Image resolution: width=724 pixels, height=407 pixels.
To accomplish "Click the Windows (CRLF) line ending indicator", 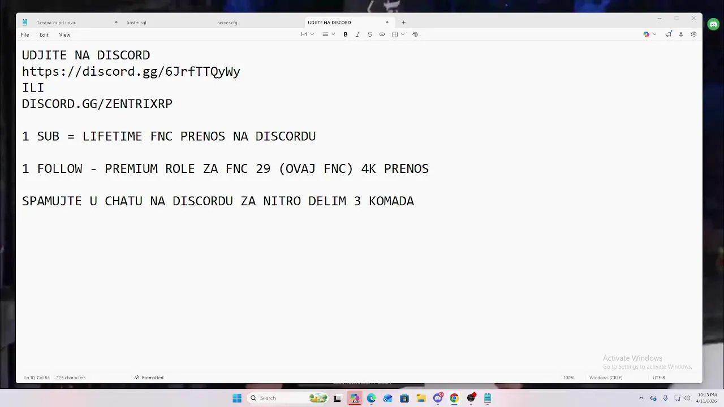I will click(x=606, y=378).
